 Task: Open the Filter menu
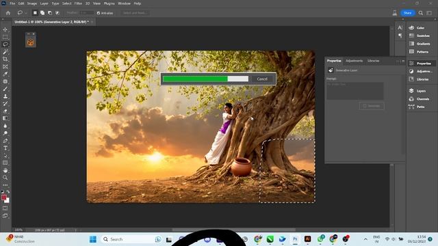pyautogui.click(x=78, y=3)
